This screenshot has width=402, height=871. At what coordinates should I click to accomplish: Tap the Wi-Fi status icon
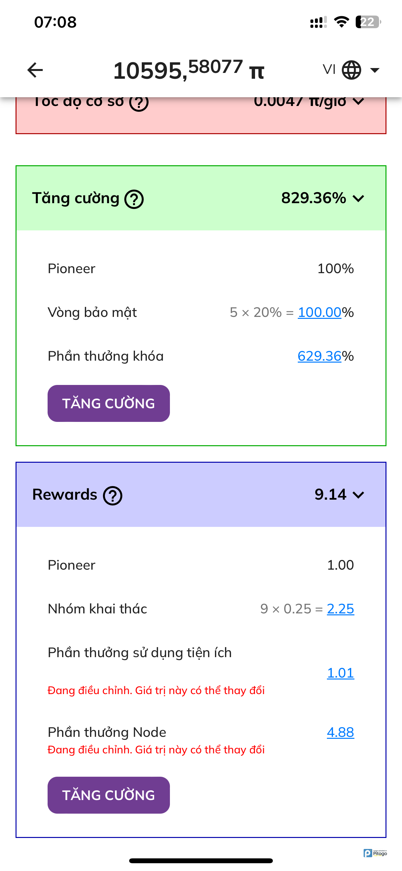(x=341, y=22)
